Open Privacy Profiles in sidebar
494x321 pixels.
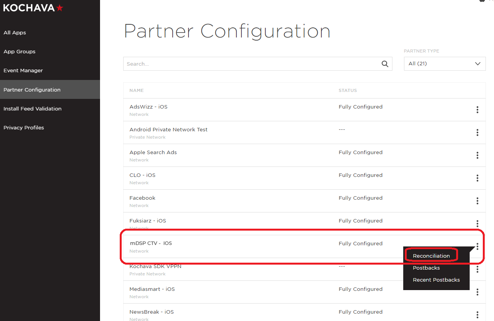point(24,127)
